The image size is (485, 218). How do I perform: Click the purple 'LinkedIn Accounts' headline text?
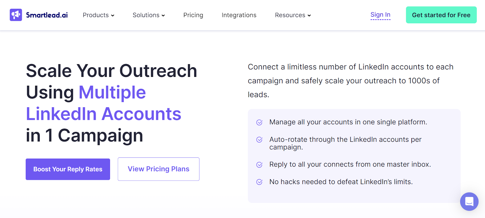click(104, 114)
